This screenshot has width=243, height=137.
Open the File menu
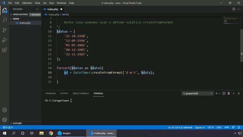pos(10,3)
